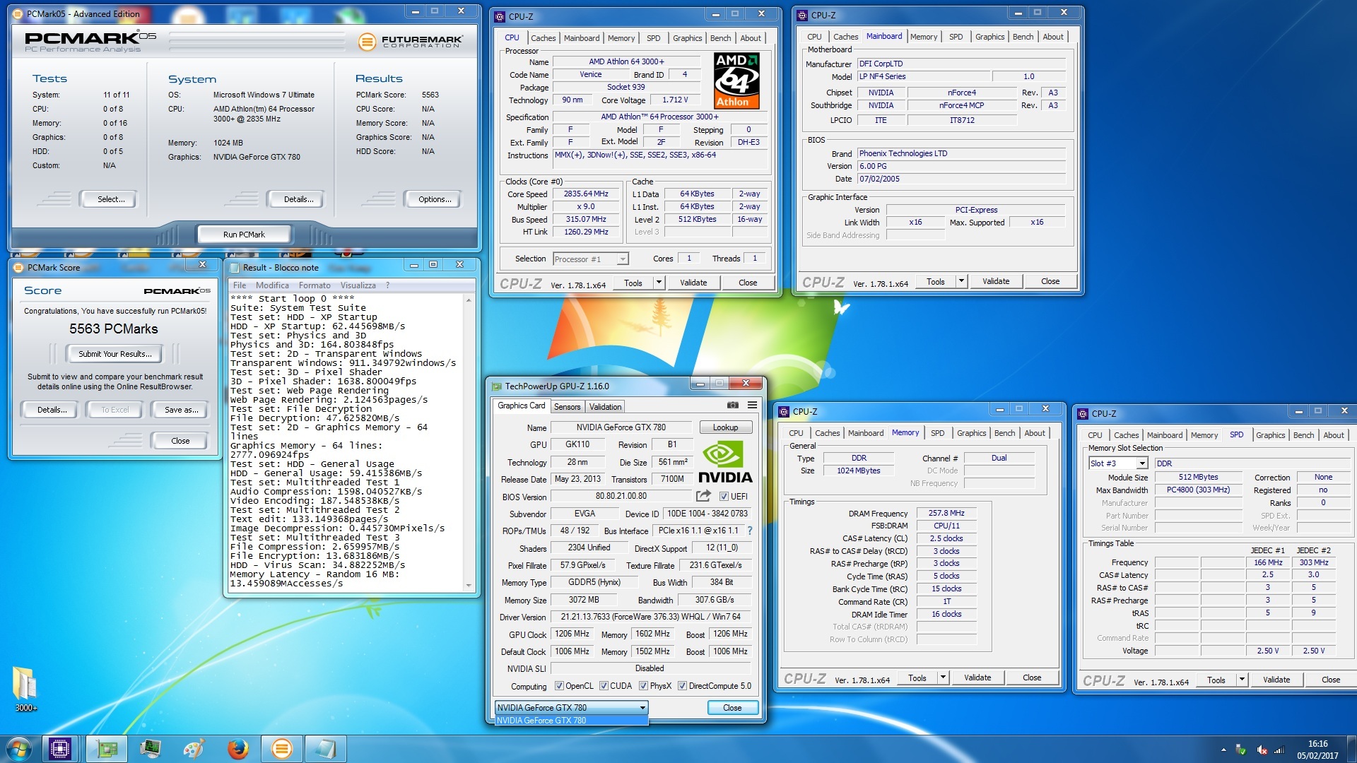
Task: Click the BIOS export share icon in GPU-Z
Action: tap(703, 496)
